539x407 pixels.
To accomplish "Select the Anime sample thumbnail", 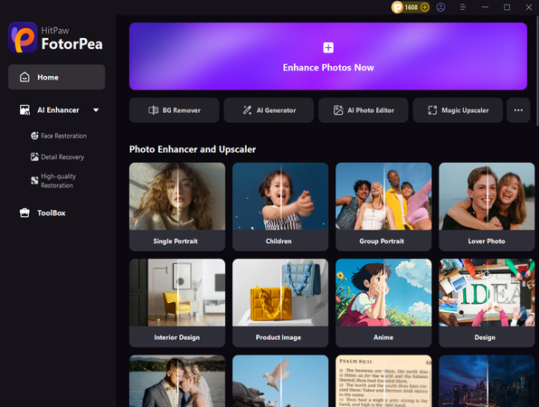I will [383, 292].
